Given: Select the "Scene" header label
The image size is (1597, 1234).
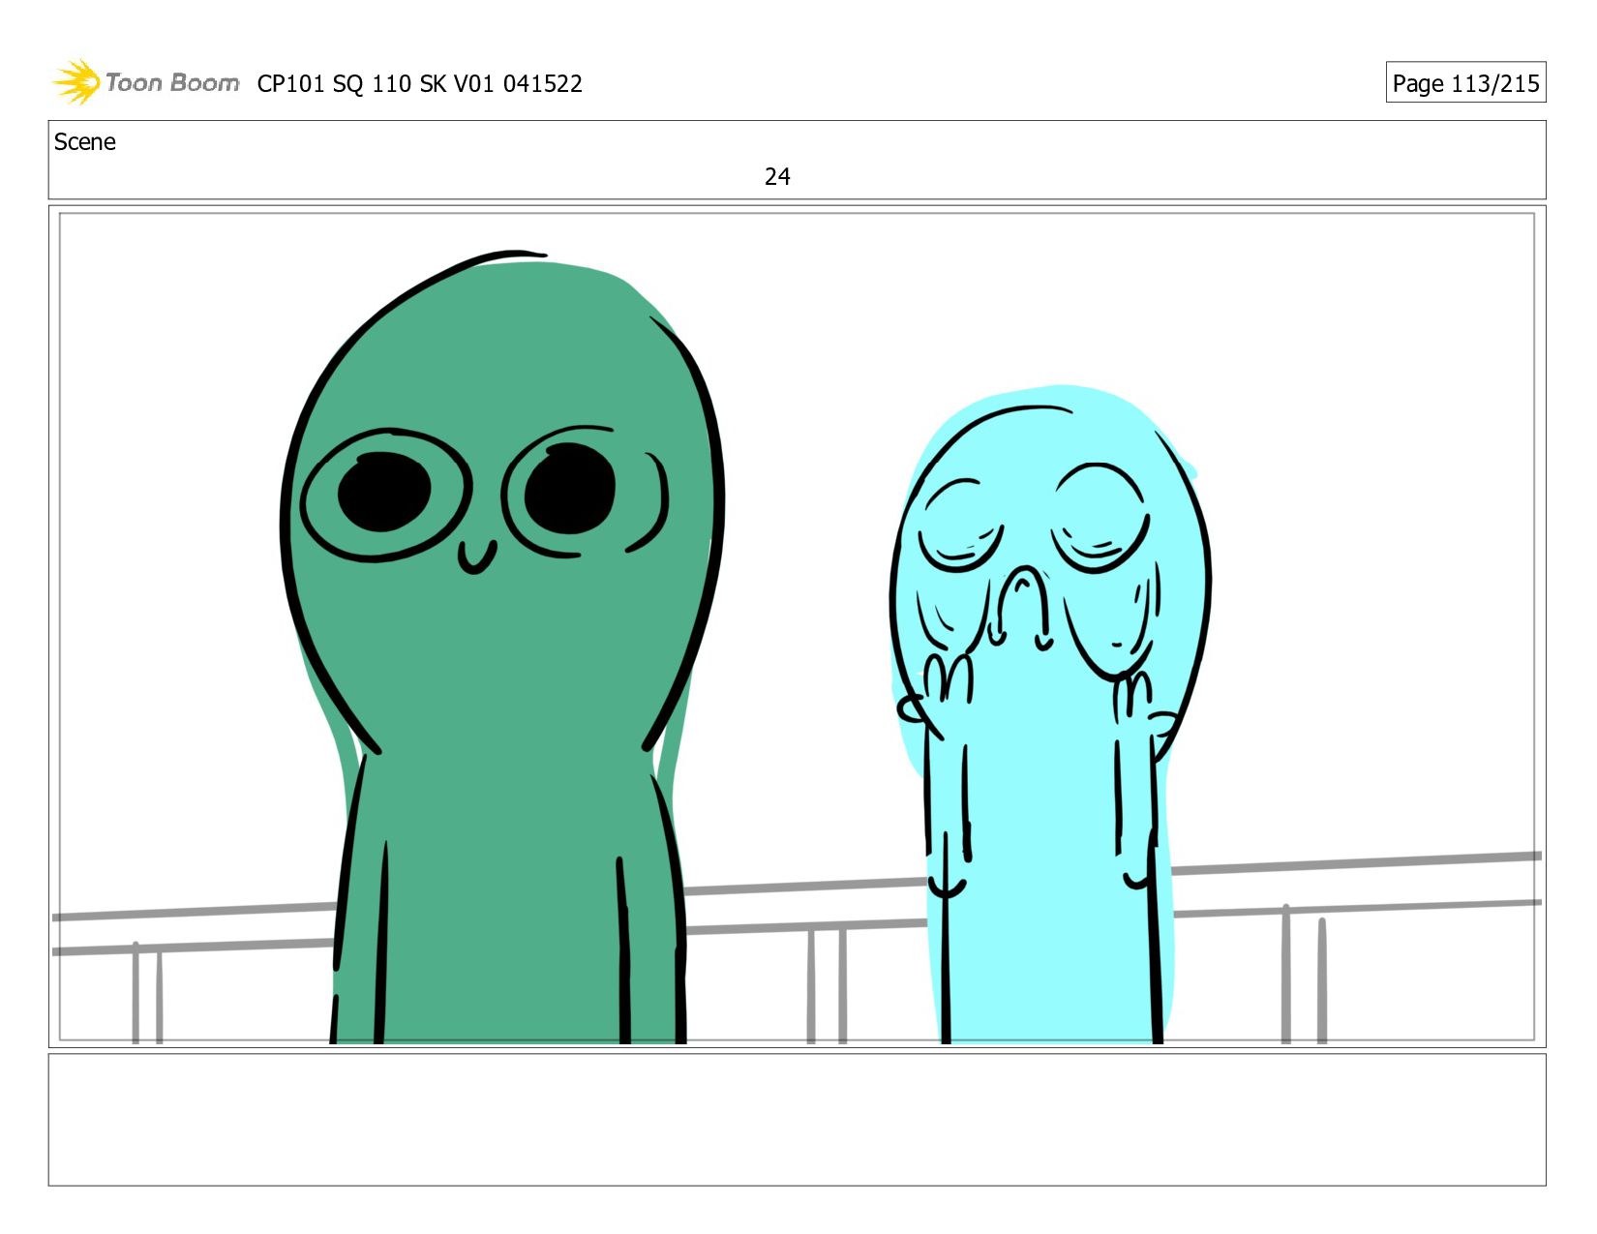Looking at the screenshot, I should pyautogui.click(x=85, y=142).
